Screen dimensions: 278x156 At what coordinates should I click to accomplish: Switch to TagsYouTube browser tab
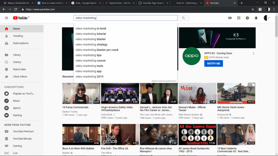120,3
